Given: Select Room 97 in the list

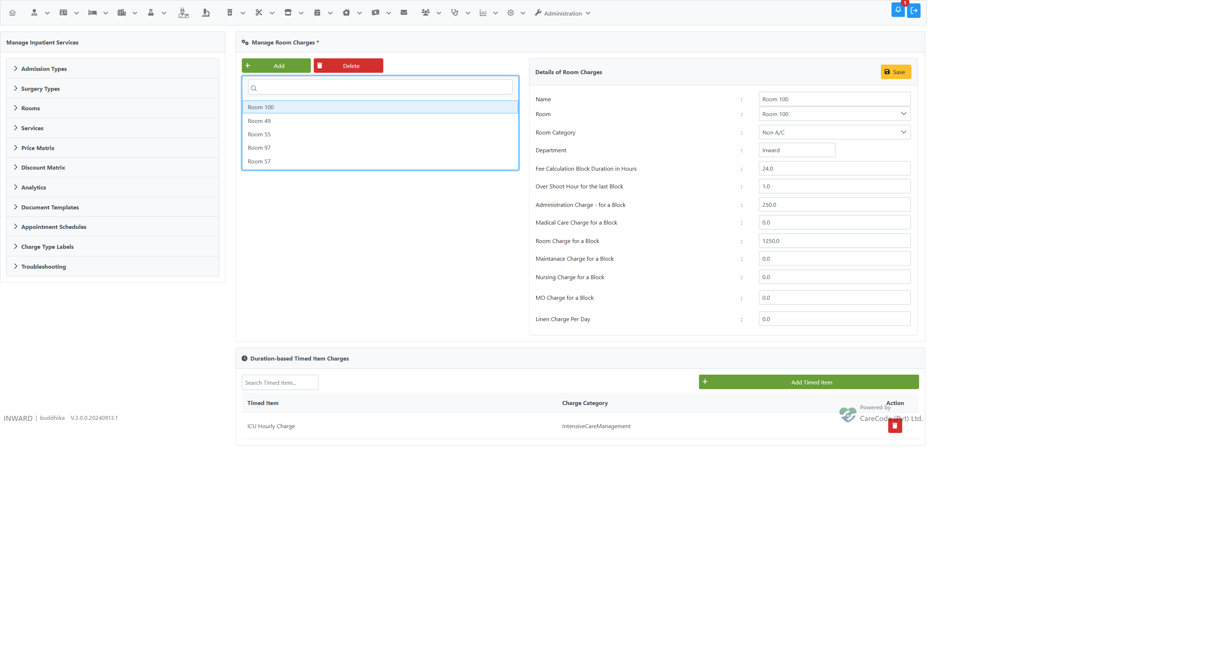Looking at the screenshot, I should click(380, 148).
